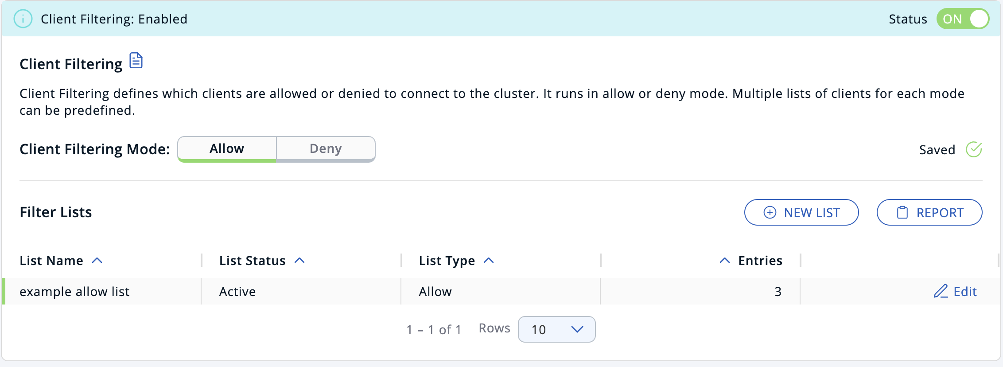Select the Edit pencil icon for example allow list

click(941, 291)
